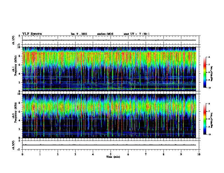Click the ch.3 voltage waveform trace
Viewport: 224px width, 173px height.
click(x=109, y=145)
